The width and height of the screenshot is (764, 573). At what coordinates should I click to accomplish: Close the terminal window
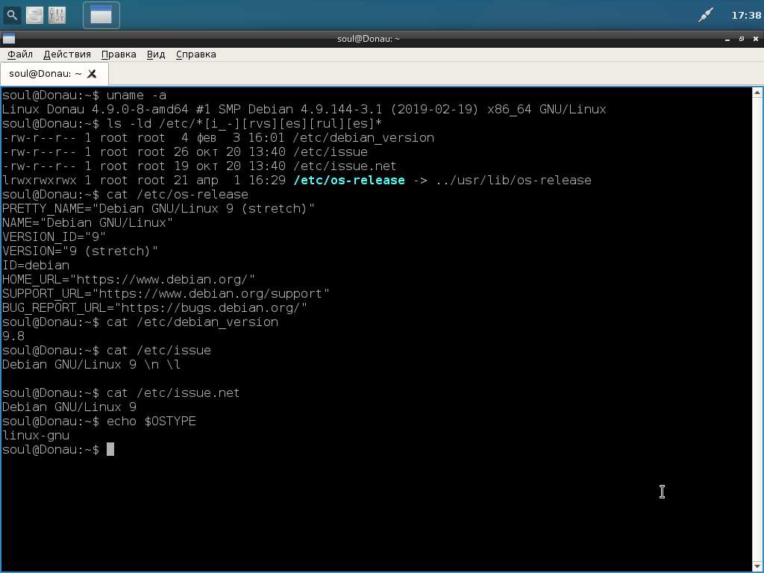(x=756, y=39)
